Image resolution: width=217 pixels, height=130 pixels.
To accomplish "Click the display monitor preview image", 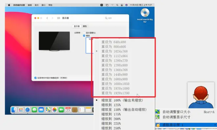I will (54, 41).
